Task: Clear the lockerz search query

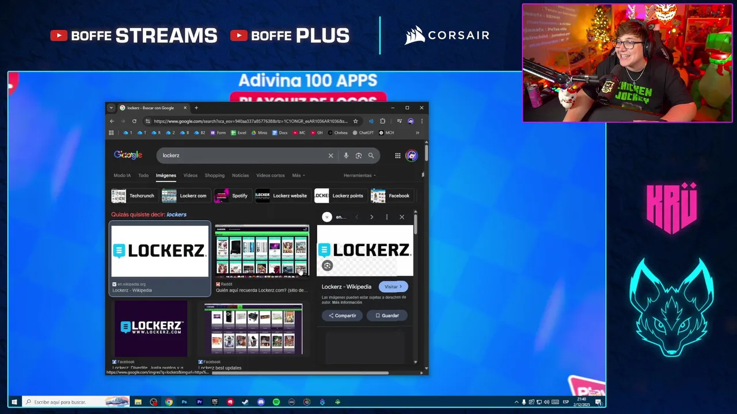Action: pyautogui.click(x=330, y=155)
